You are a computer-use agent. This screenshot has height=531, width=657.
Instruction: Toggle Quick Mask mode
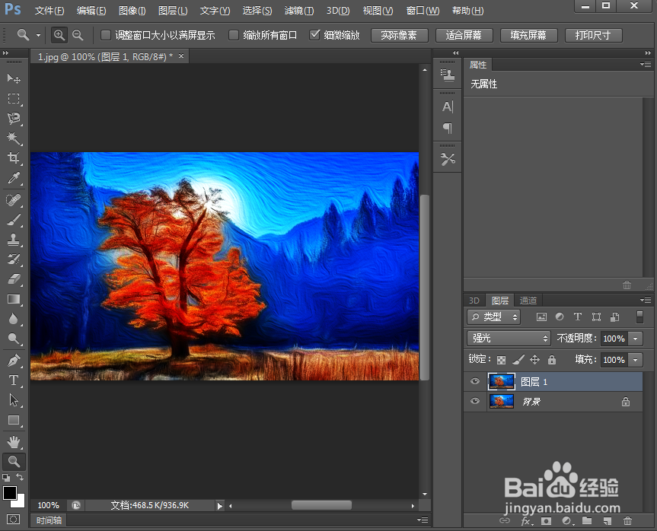[x=14, y=520]
